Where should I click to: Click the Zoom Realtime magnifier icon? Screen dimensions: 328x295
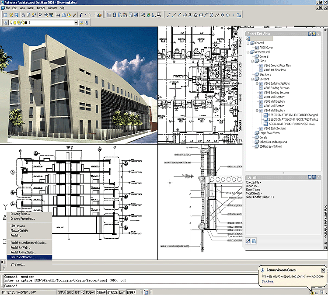coord(143,15)
